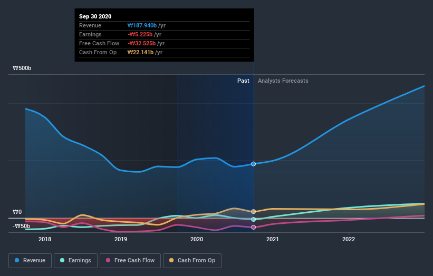The width and height of the screenshot is (433, 276).
Task: Click the teal Earnings data point marker
Action: coord(254,220)
